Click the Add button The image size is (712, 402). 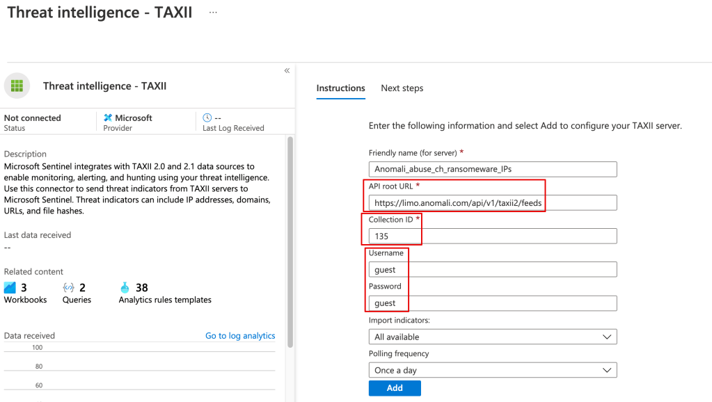click(x=395, y=388)
